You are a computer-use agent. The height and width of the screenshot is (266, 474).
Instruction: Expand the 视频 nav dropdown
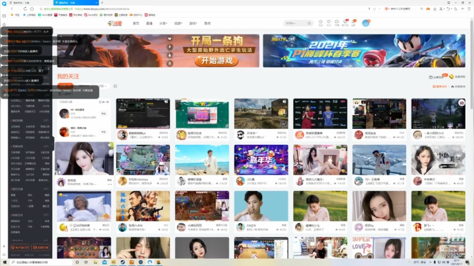tap(178, 23)
